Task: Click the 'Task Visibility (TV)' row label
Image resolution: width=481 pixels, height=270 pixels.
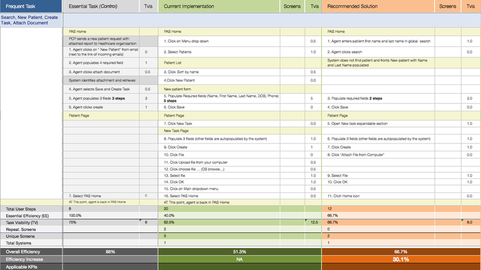Action: pyautogui.click(x=31, y=223)
